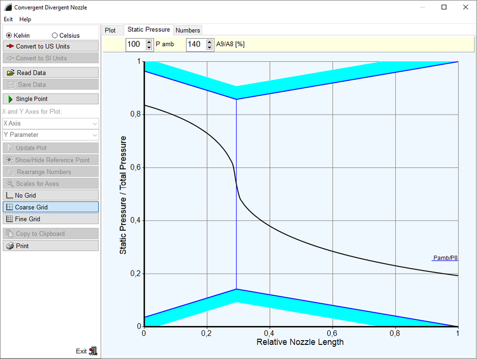
Task: Choose the Fine Grid icon
Action: pyautogui.click(x=9, y=219)
